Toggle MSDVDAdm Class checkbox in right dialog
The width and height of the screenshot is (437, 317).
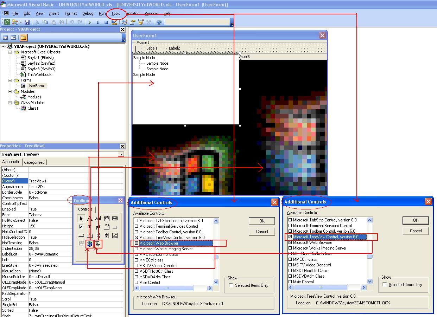click(x=290, y=276)
